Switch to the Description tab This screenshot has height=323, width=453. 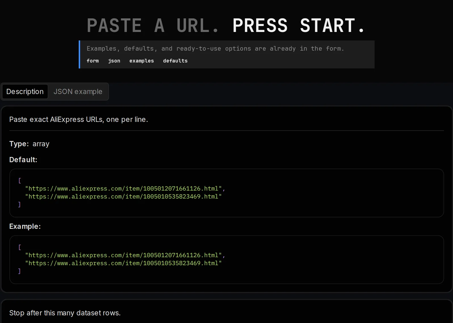click(25, 92)
